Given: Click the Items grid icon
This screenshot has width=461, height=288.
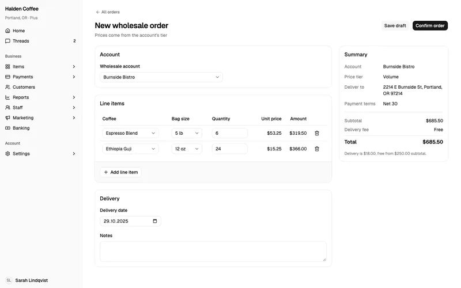Looking at the screenshot, I should [7, 66].
